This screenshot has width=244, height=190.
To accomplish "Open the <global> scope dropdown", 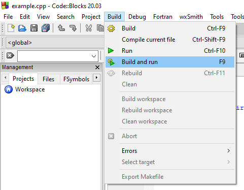I will point(55,43).
